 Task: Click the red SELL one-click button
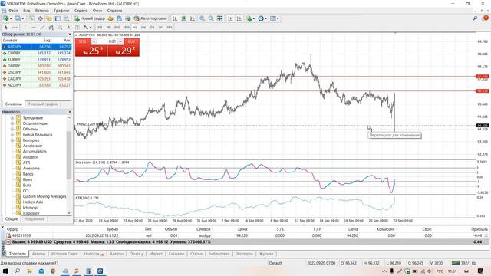pos(91,51)
